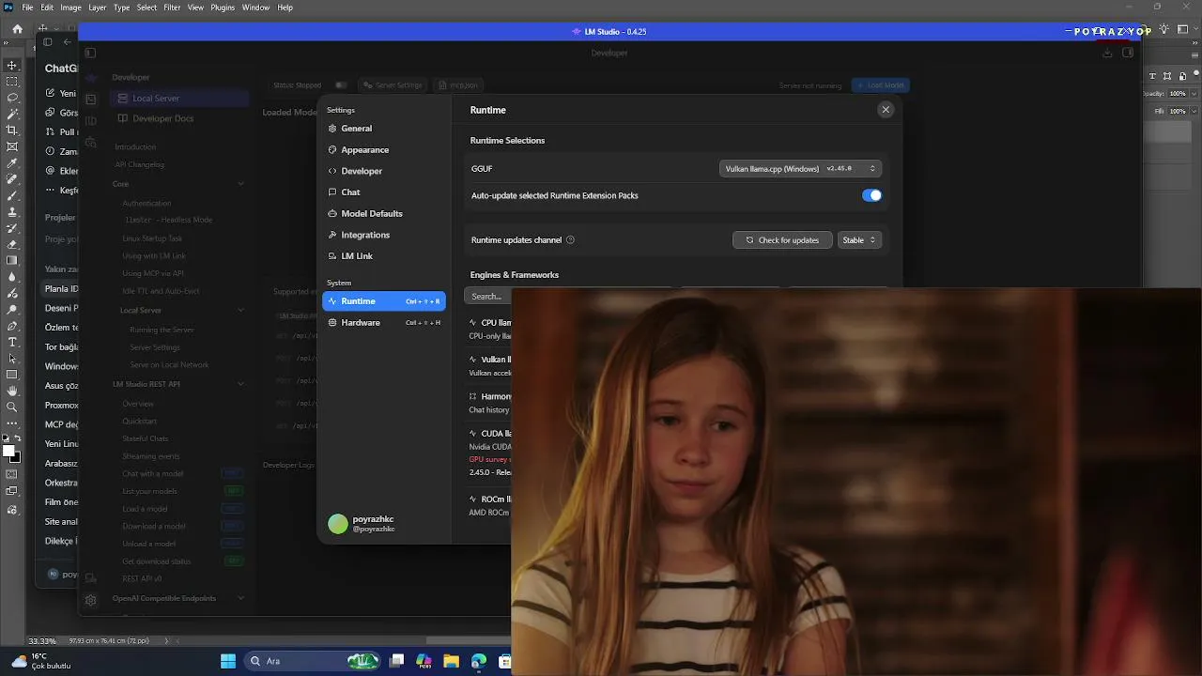Click the Windows taskbar search box
This screenshot has height=676, width=1202.
[293, 661]
